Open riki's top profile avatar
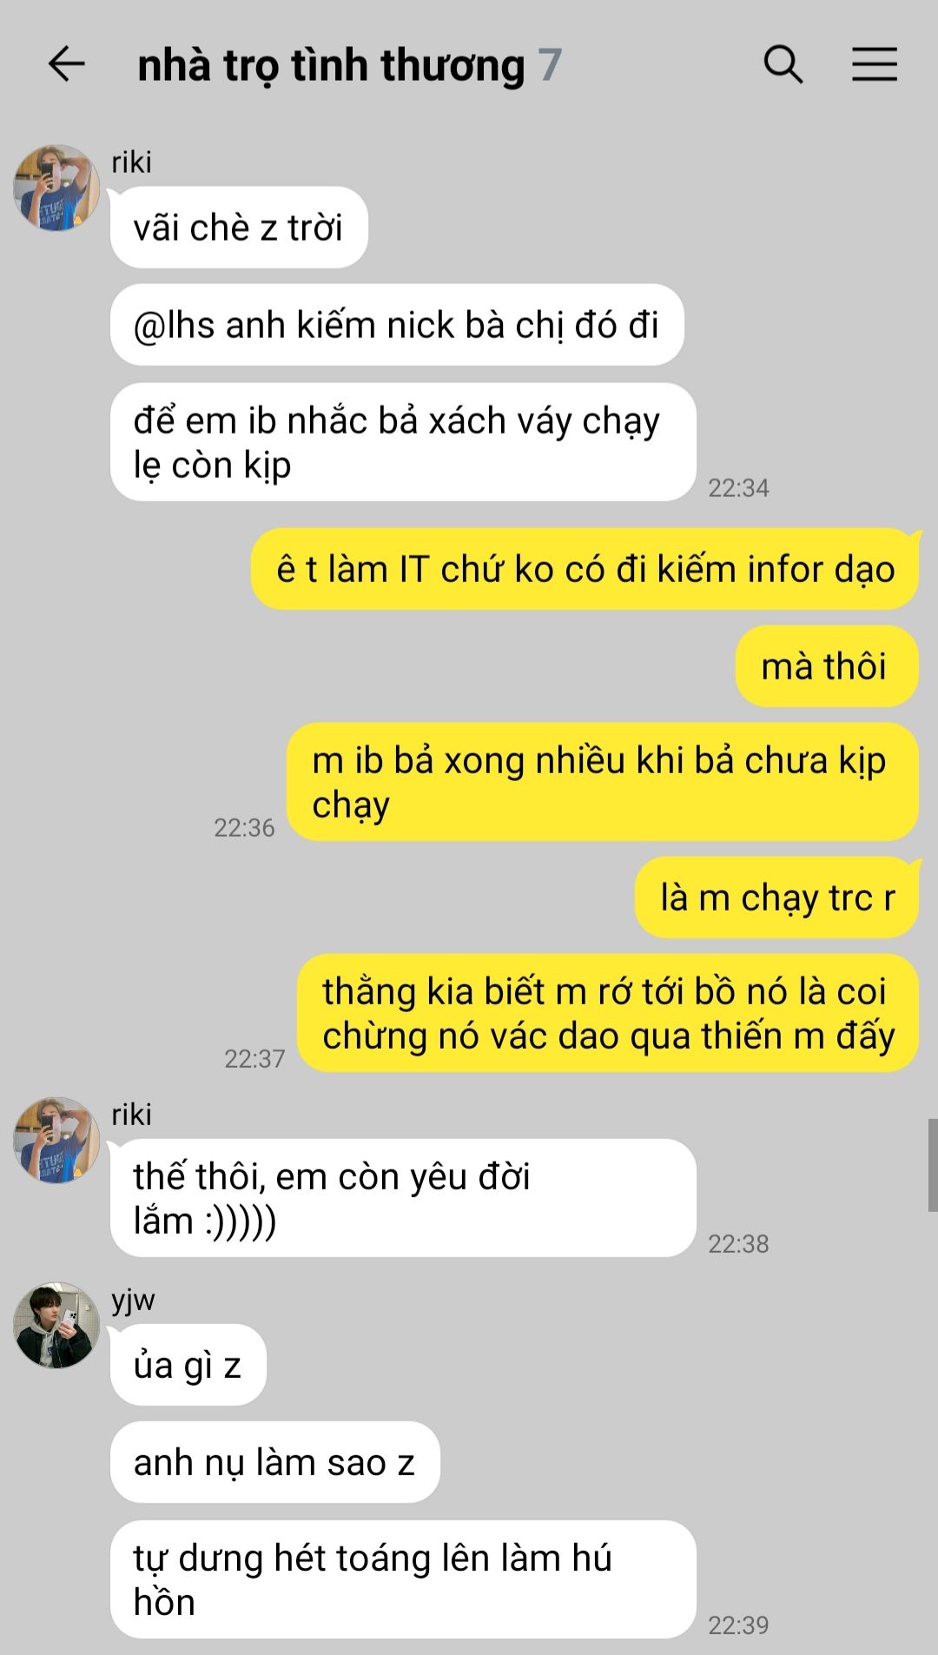The image size is (938, 1655). click(x=56, y=188)
